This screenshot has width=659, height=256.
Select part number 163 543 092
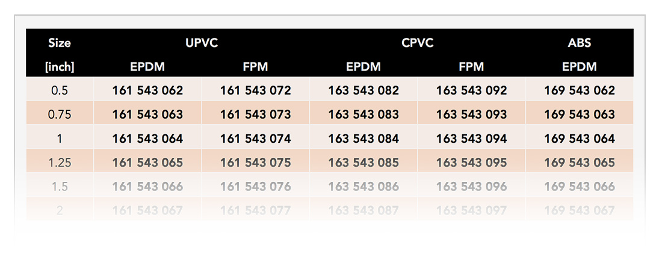472,90
